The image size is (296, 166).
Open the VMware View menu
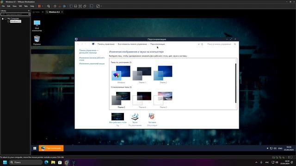14,6
